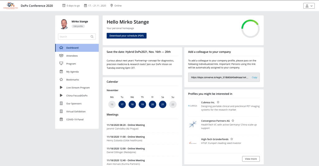Image resolution: width=319 pixels, height=166 pixels.
Task: Click the search magnifier icon in sidebar
Action: tap(92, 37)
